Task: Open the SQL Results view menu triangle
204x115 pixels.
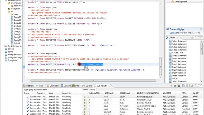Action: coord(195,85)
